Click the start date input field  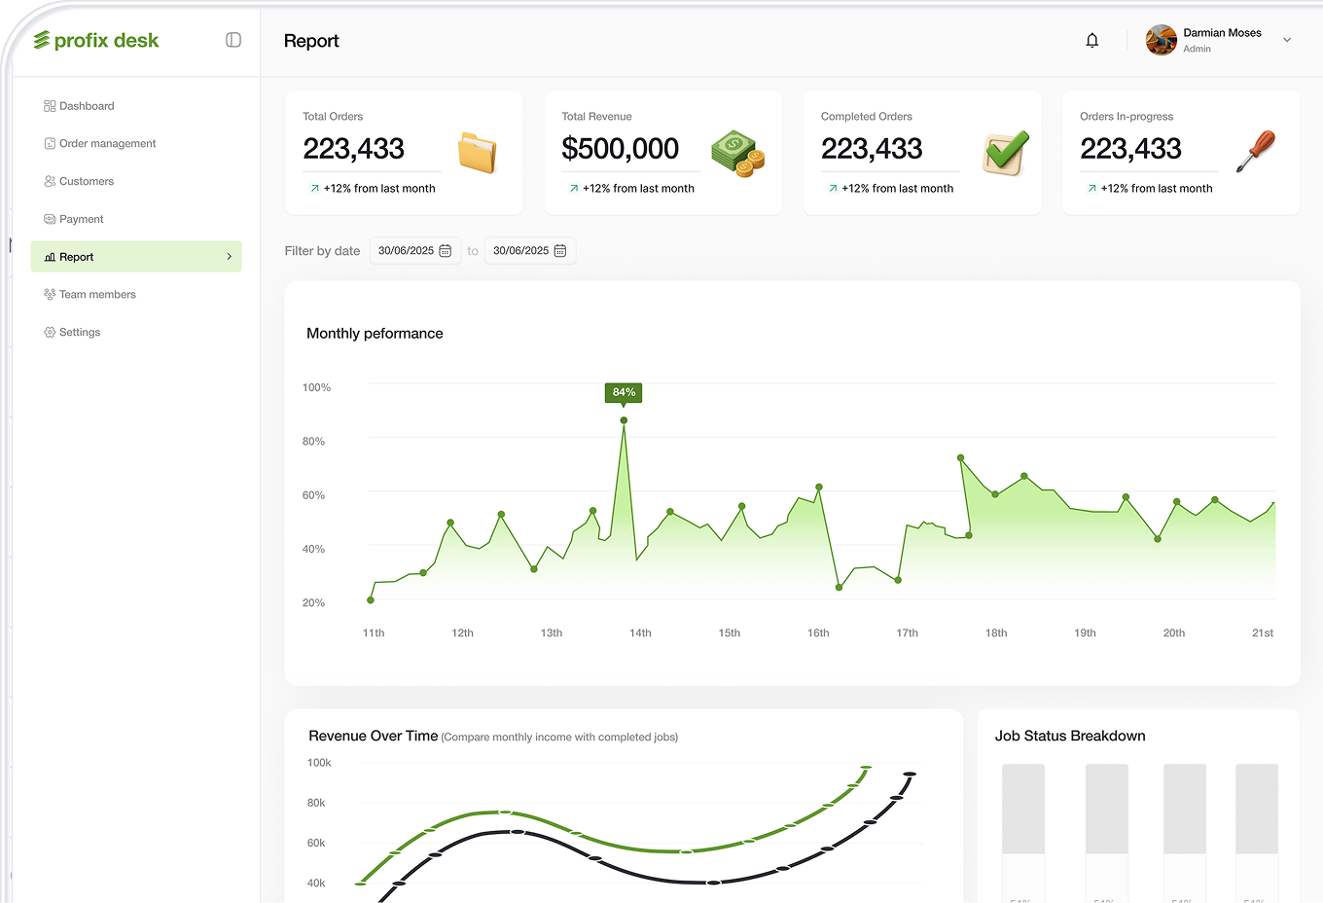point(406,251)
